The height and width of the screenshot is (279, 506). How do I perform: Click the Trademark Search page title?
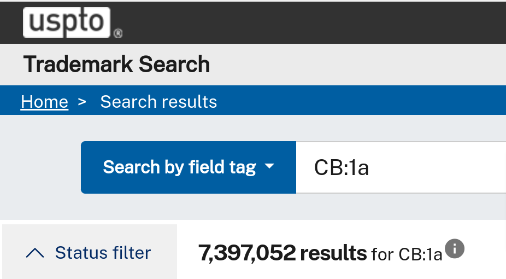[x=117, y=64]
